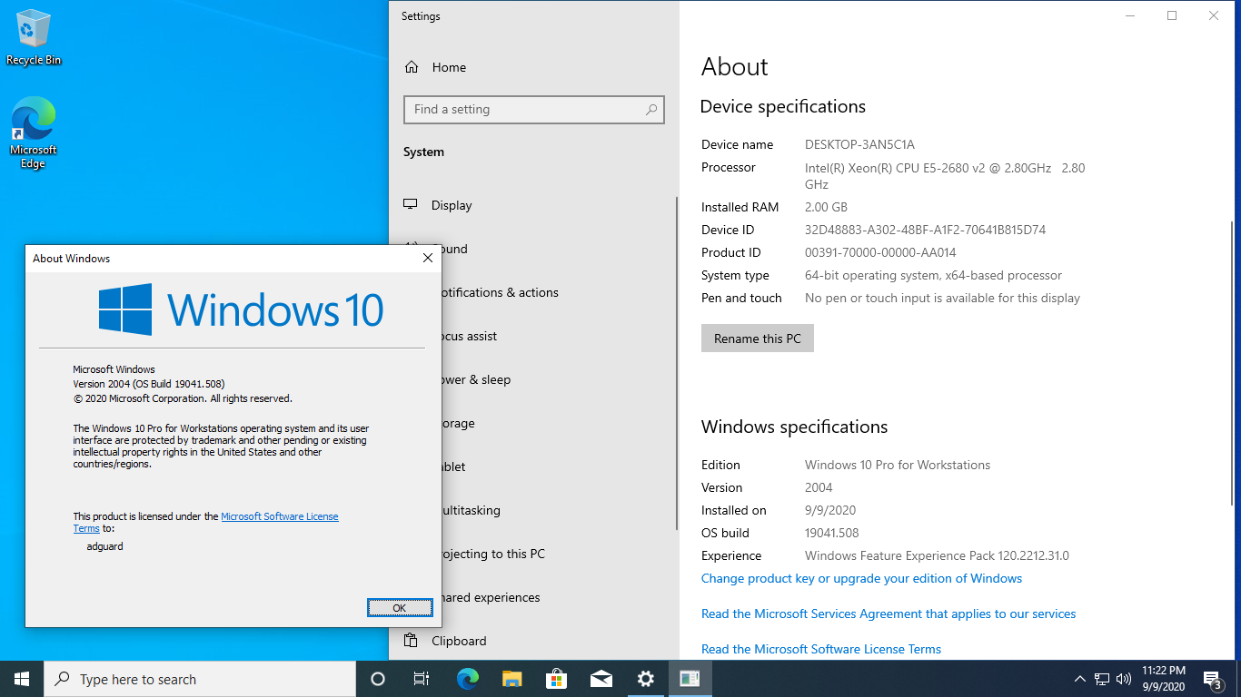Select the Display monitor icon in sidebar
Viewport: 1241px width, 697px height.
click(412, 205)
